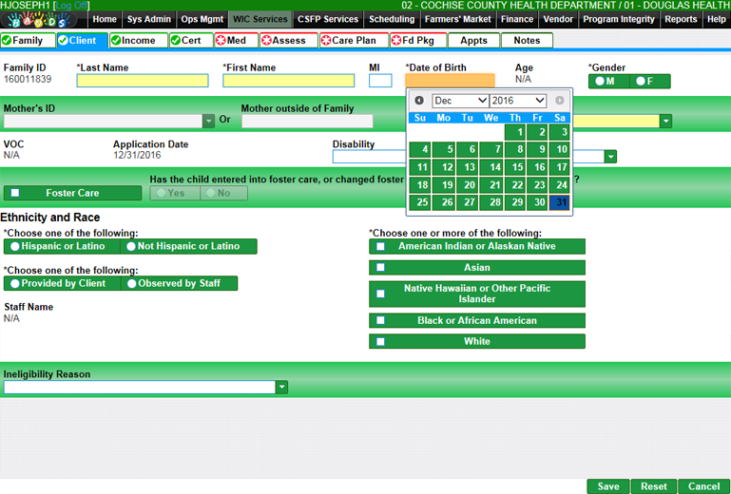Screen dimensions: 731x494
Task: Click the red status icon on Med tab
Action: (221, 41)
